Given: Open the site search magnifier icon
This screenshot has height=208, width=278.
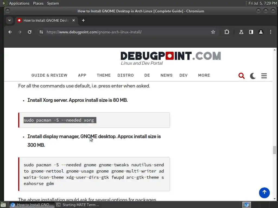Looking at the screenshot, I should (x=241, y=76).
